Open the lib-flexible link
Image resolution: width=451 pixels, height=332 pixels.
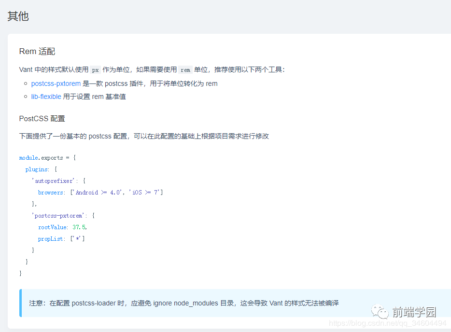(46, 97)
